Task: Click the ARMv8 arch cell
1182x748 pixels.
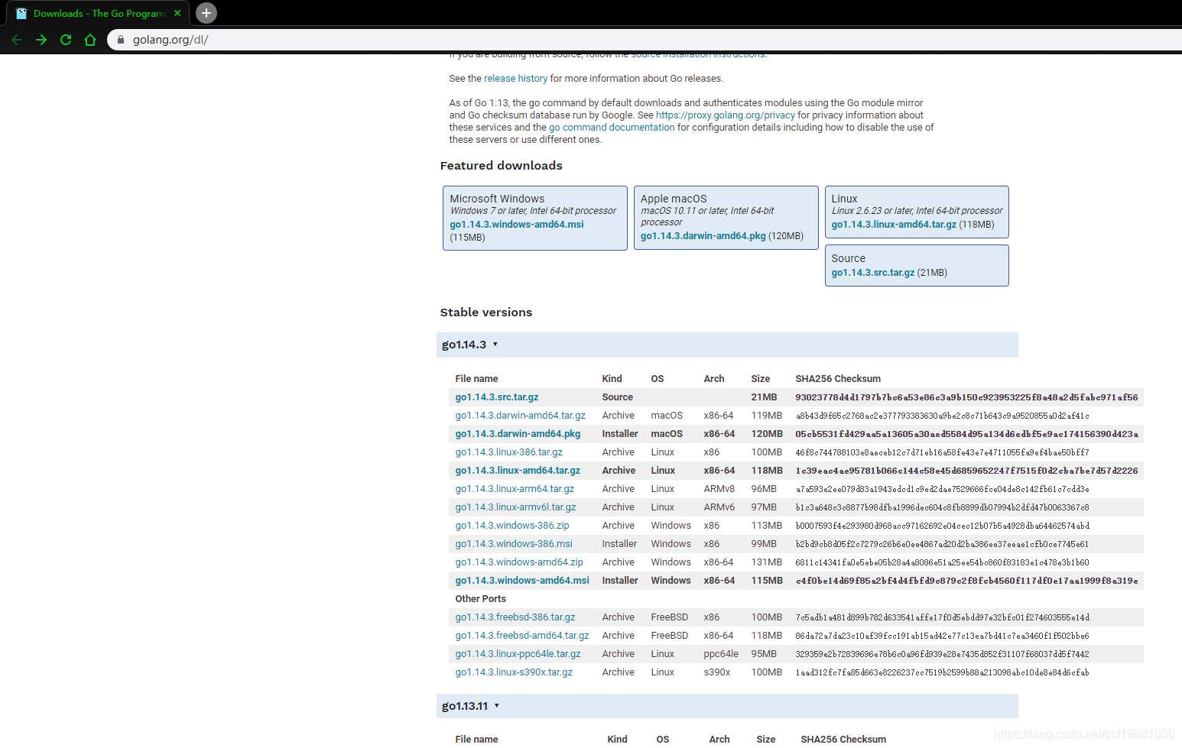Action: (719, 489)
